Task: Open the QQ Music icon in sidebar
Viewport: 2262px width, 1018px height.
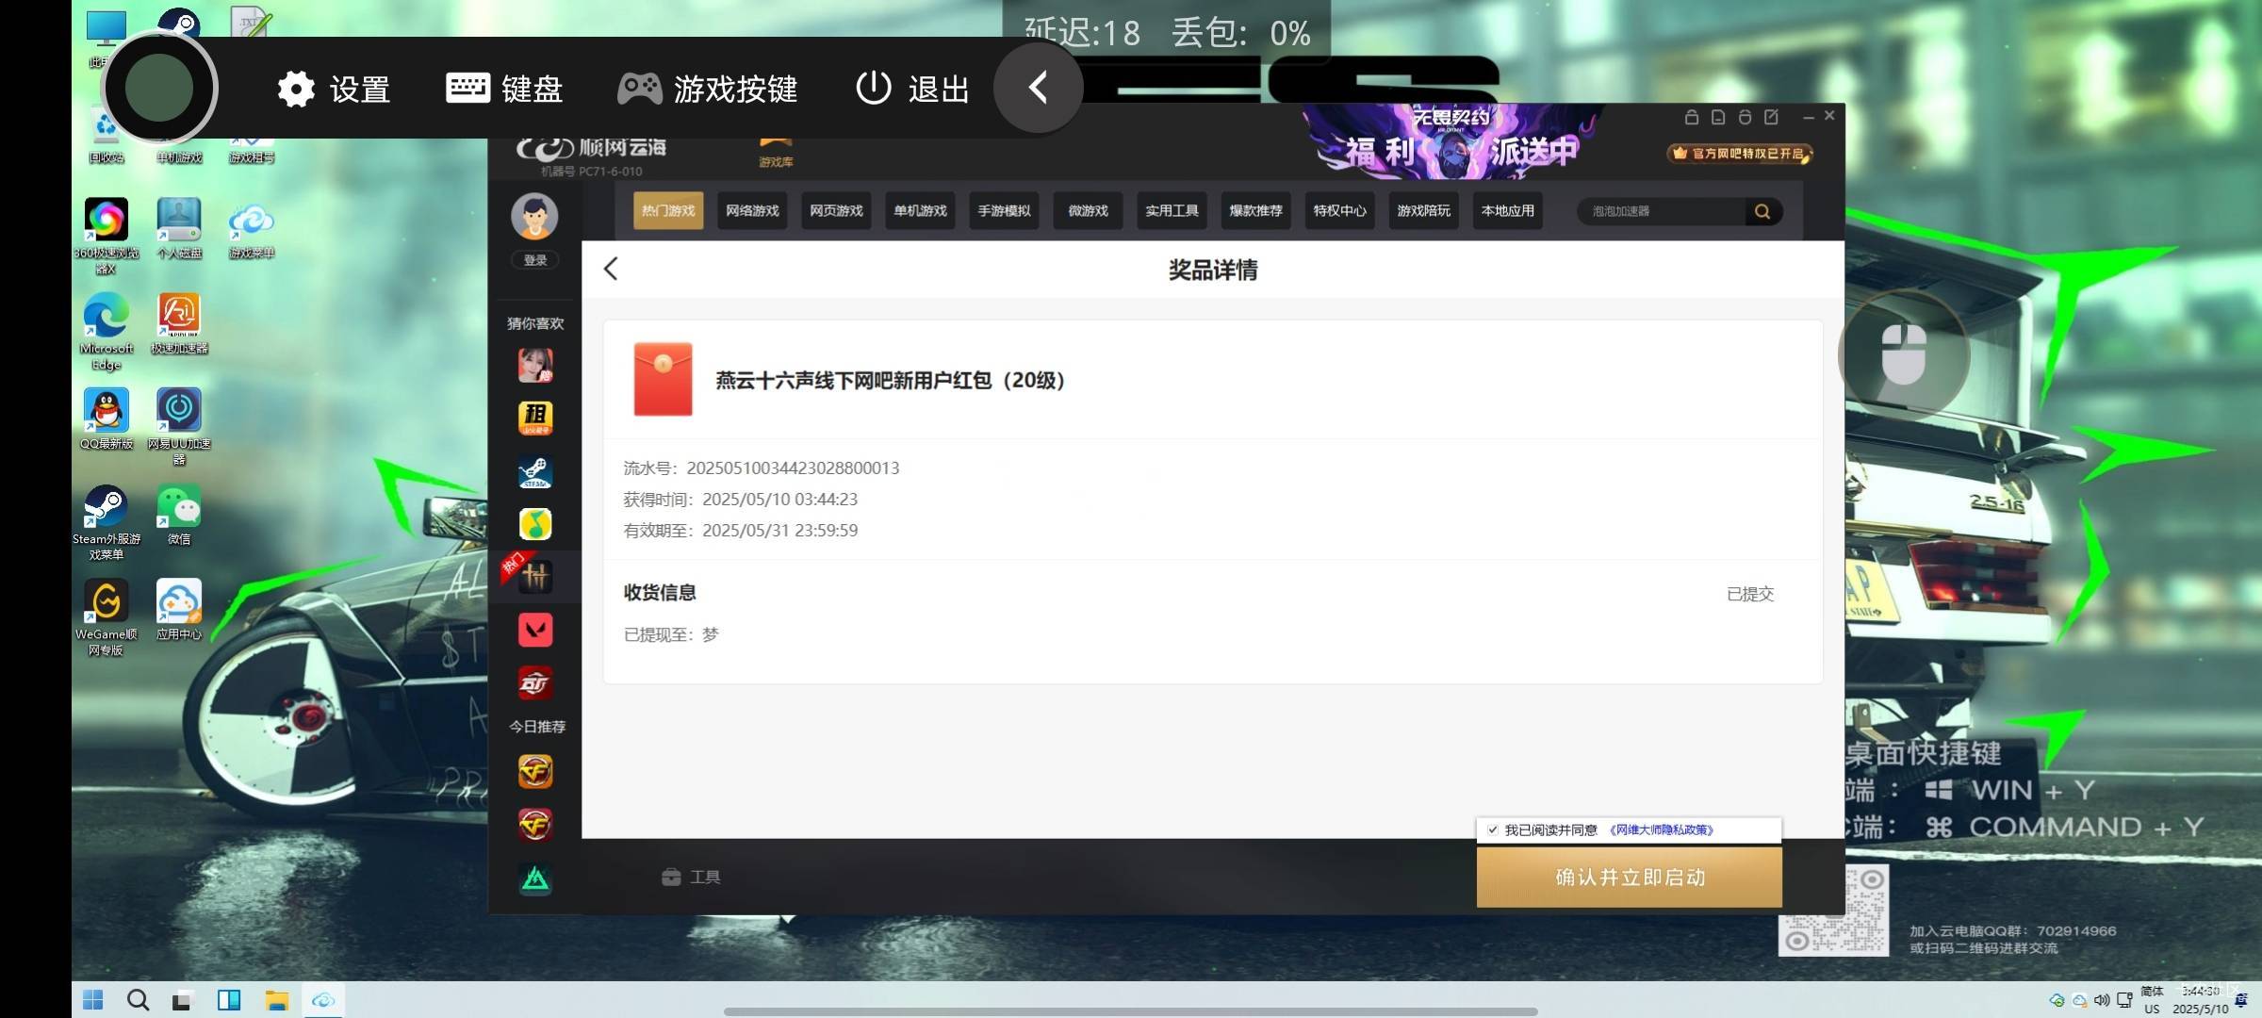Action: tap(535, 524)
